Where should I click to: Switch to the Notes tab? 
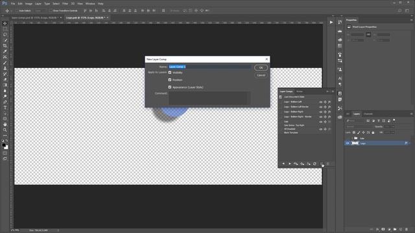[x=300, y=91]
